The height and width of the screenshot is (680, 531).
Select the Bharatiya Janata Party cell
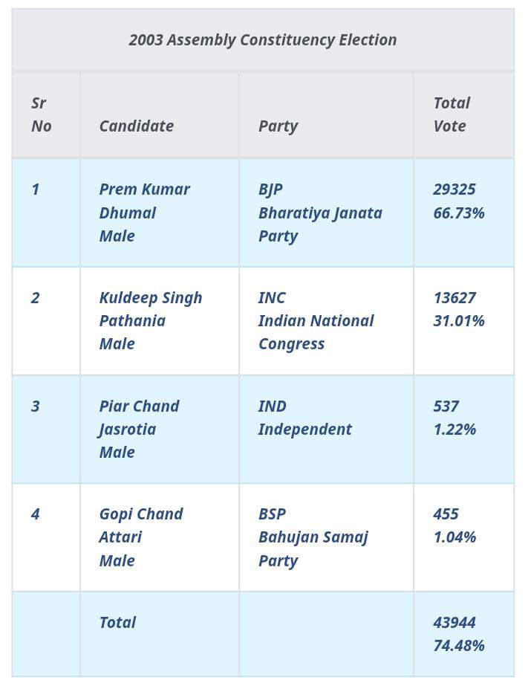320,213
